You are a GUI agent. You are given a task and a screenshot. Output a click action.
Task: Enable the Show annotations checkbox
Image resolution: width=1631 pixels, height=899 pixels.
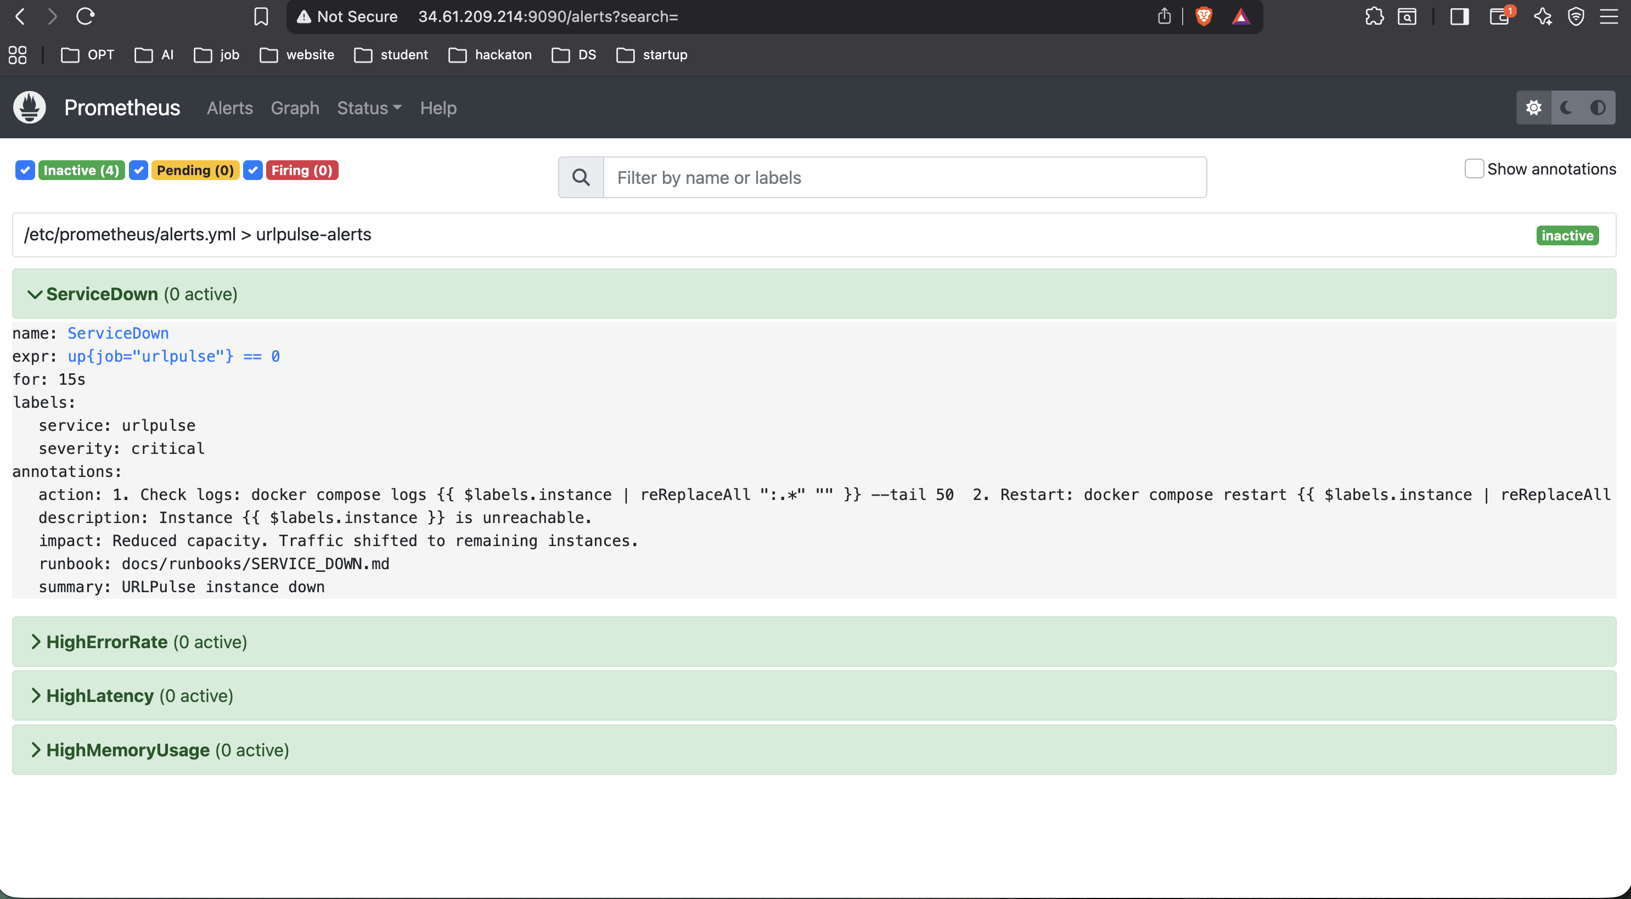[x=1474, y=169]
